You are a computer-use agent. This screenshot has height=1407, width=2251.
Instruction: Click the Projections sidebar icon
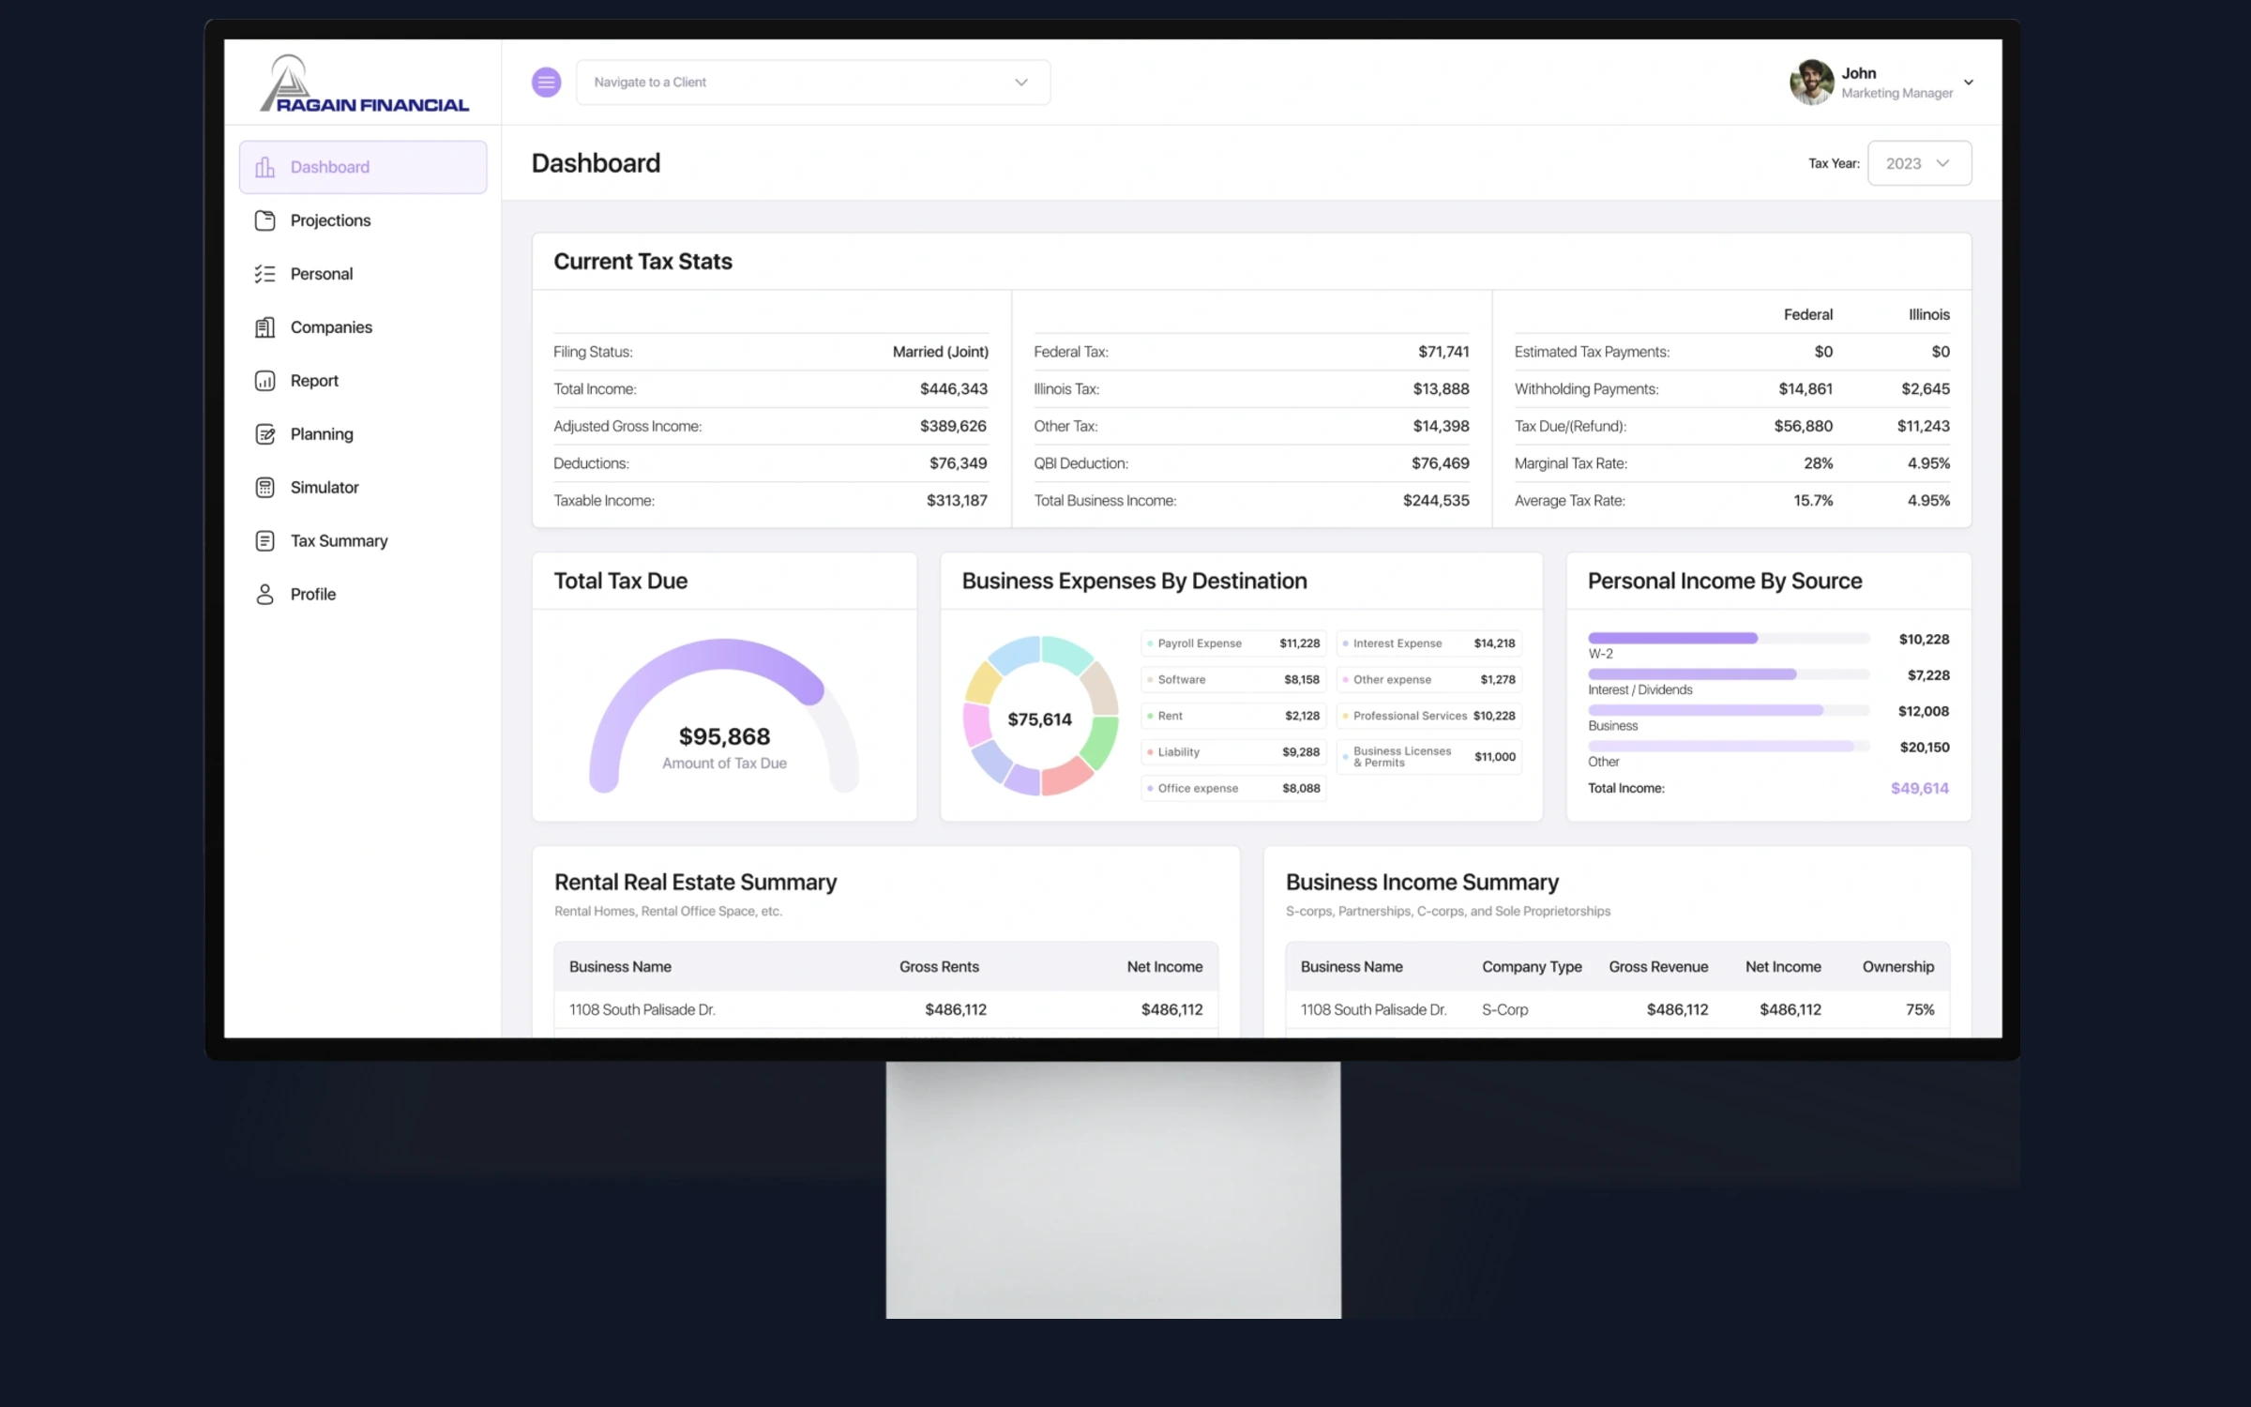click(265, 220)
